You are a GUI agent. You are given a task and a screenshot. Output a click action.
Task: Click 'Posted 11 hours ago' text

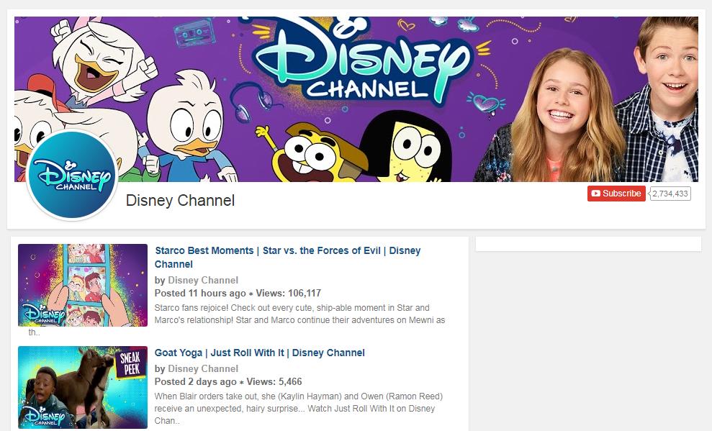click(x=200, y=293)
